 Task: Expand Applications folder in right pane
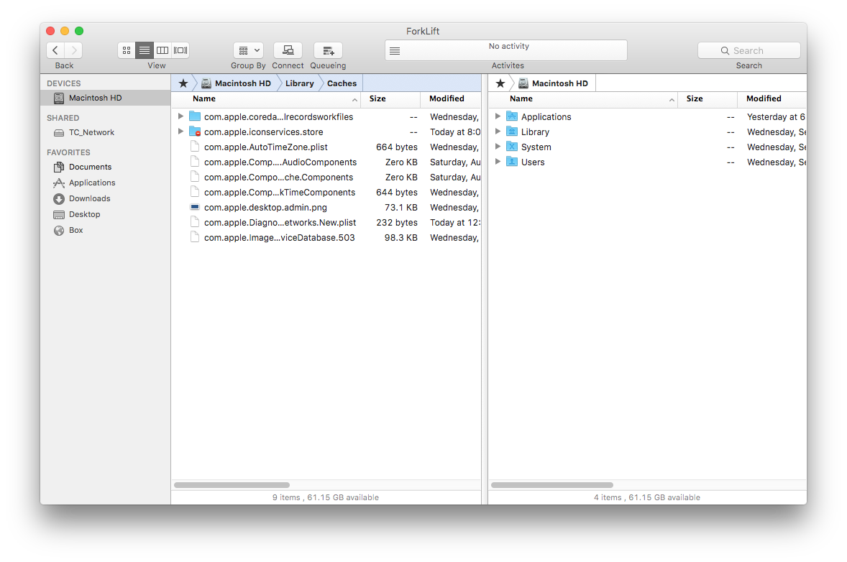point(498,116)
